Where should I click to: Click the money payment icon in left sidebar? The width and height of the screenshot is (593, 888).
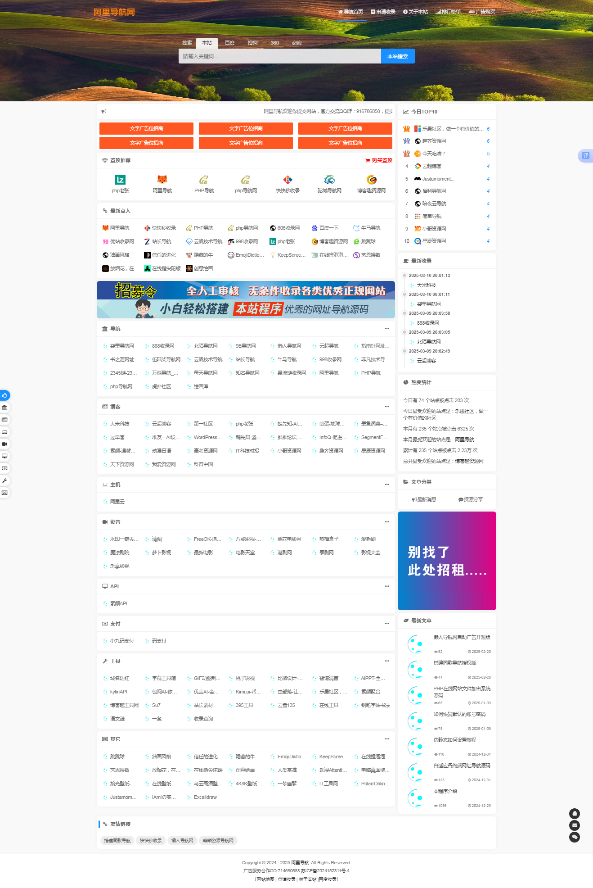pos(4,468)
